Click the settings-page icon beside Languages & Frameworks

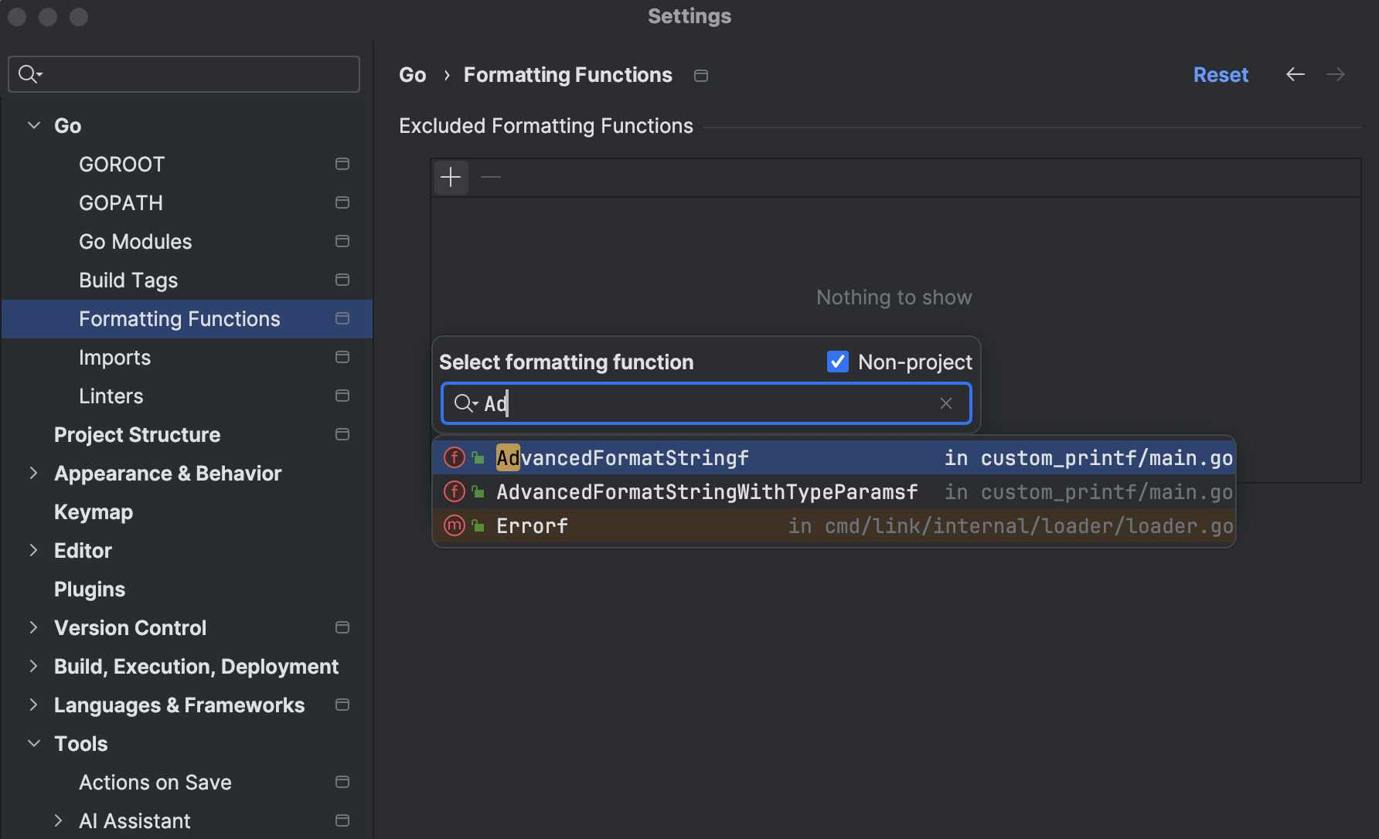point(342,705)
